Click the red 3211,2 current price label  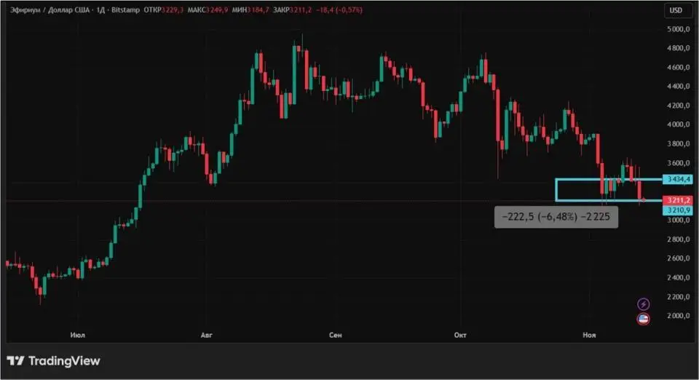[677, 200]
